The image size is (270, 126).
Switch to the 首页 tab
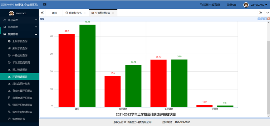(x=55, y=13)
